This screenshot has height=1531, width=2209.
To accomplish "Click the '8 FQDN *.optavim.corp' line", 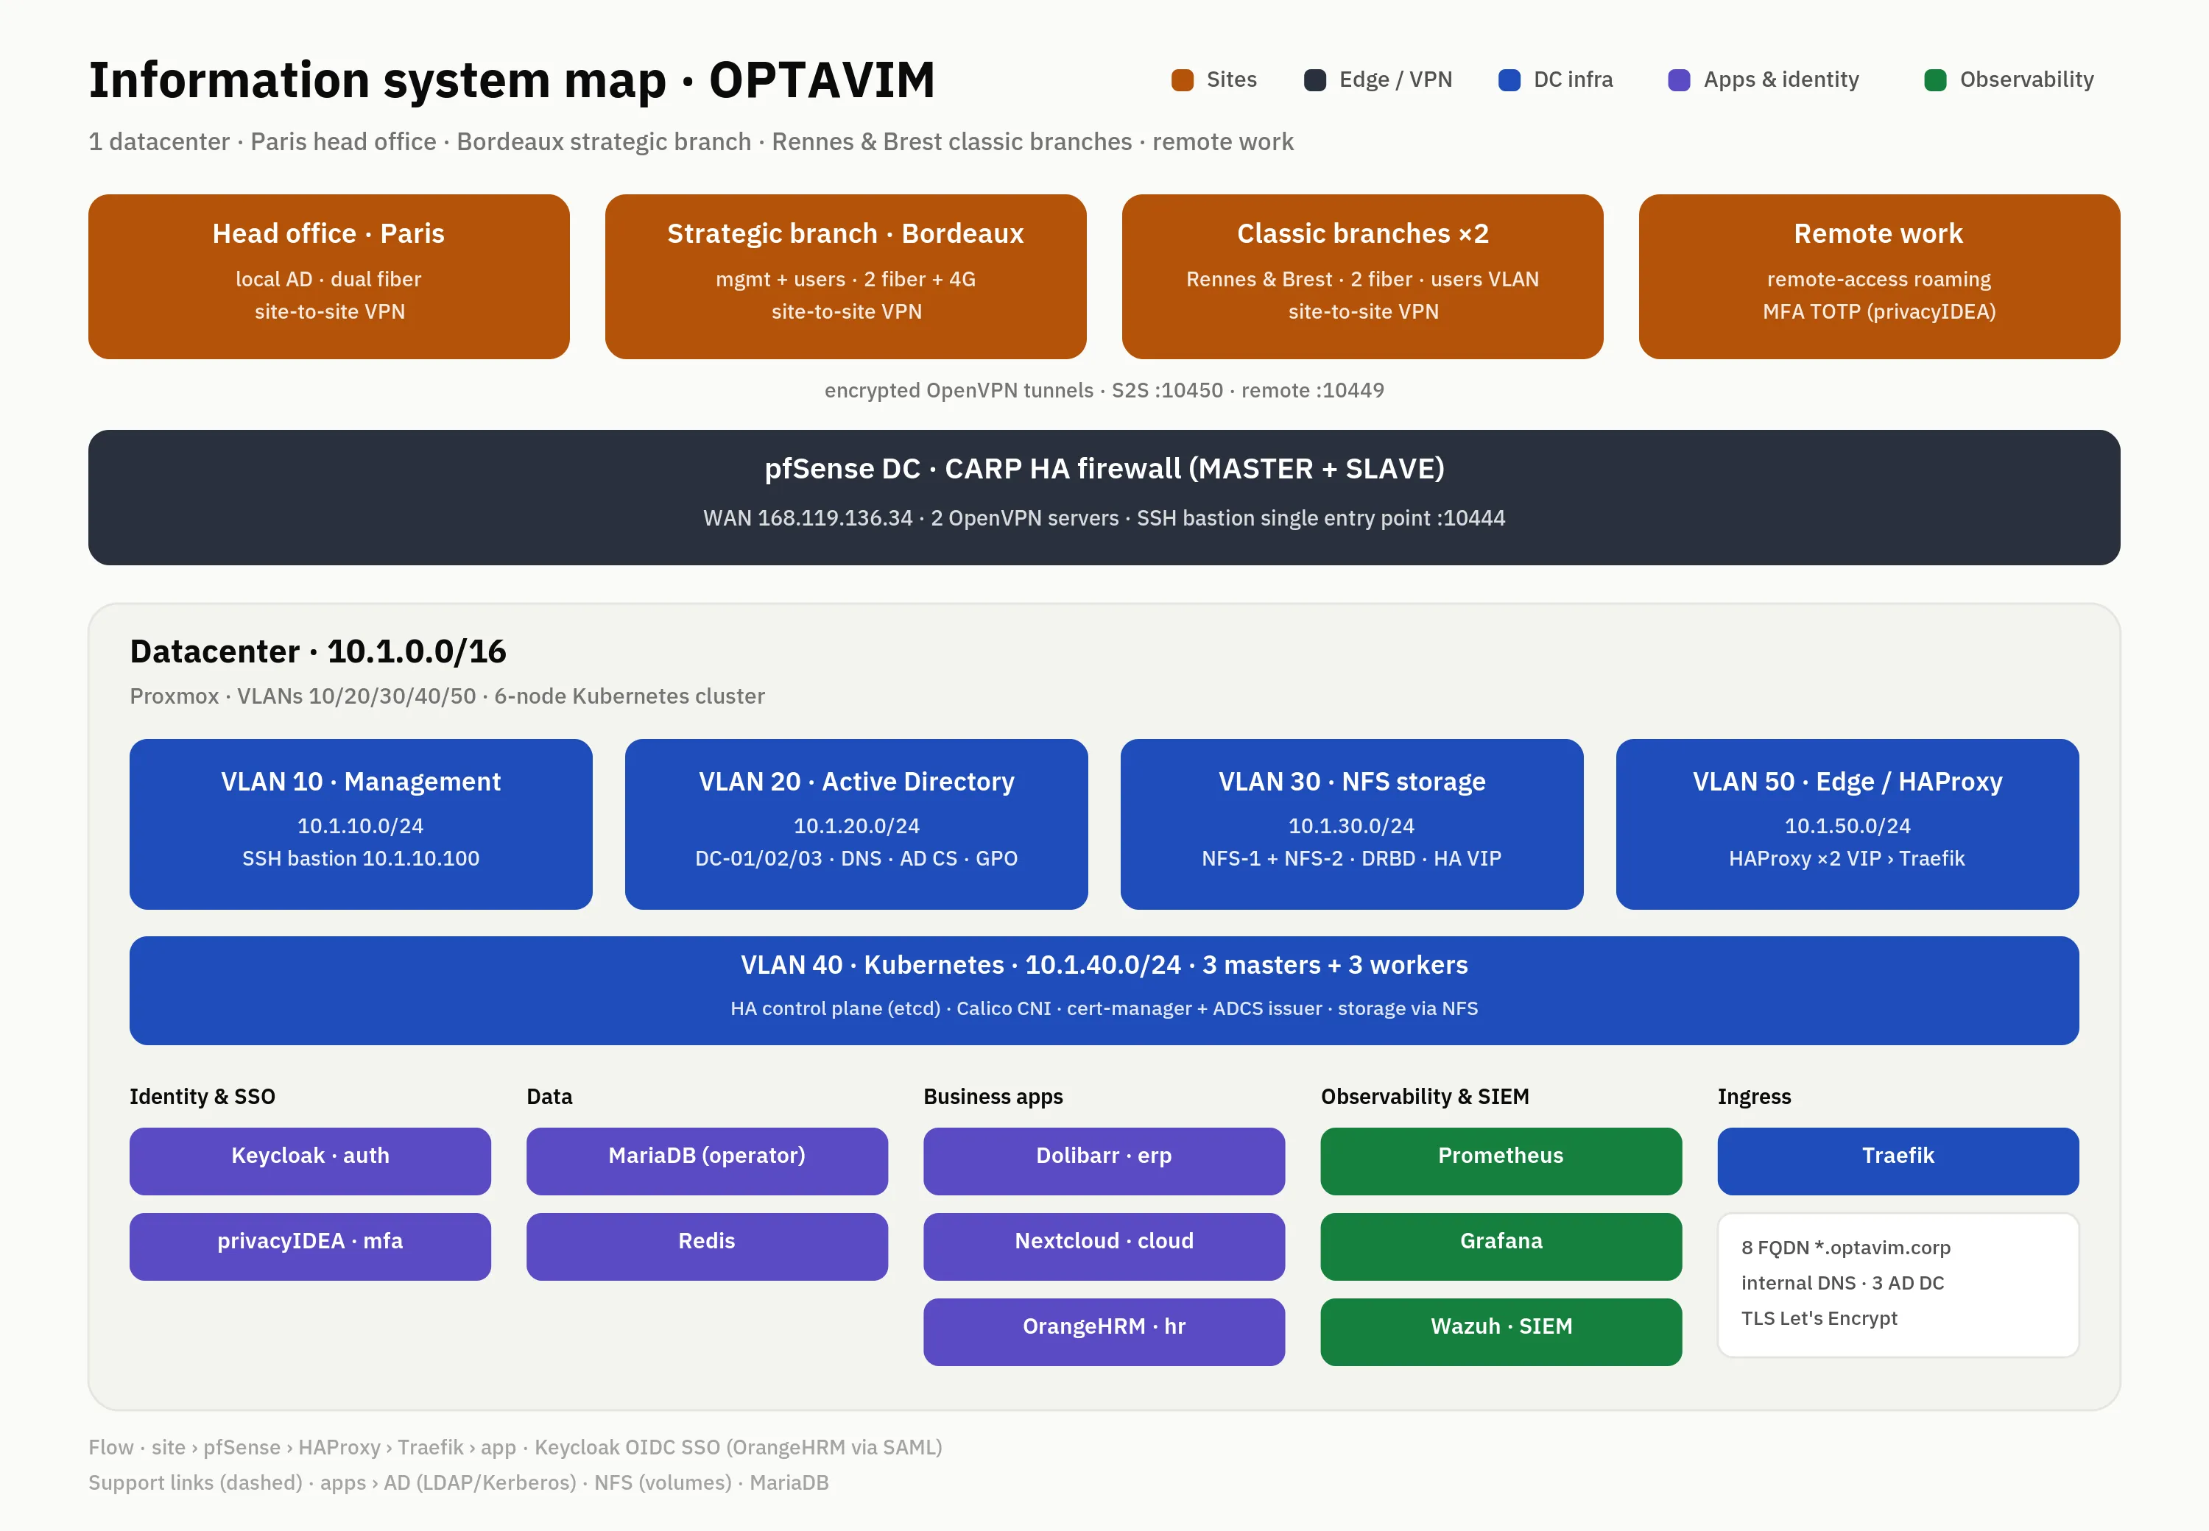I will (x=1845, y=1248).
